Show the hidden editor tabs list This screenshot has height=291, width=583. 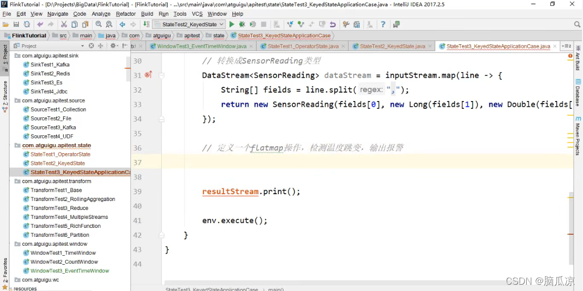coord(567,46)
